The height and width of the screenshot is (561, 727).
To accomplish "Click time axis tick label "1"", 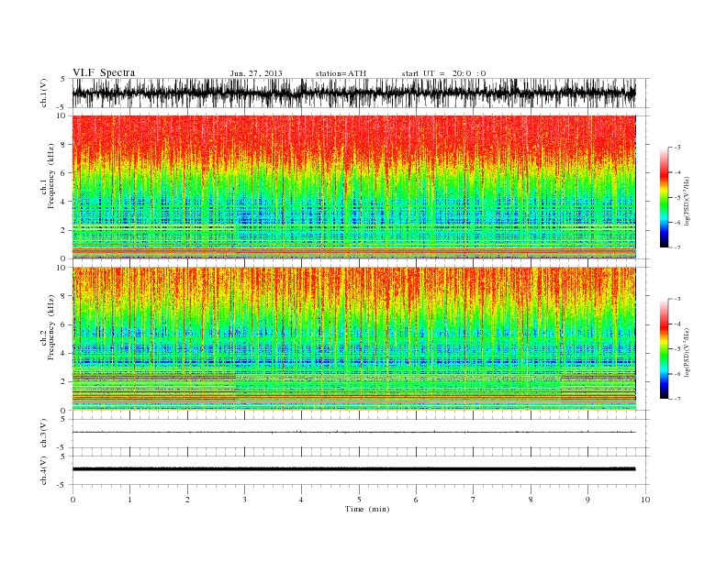I will [x=129, y=500].
